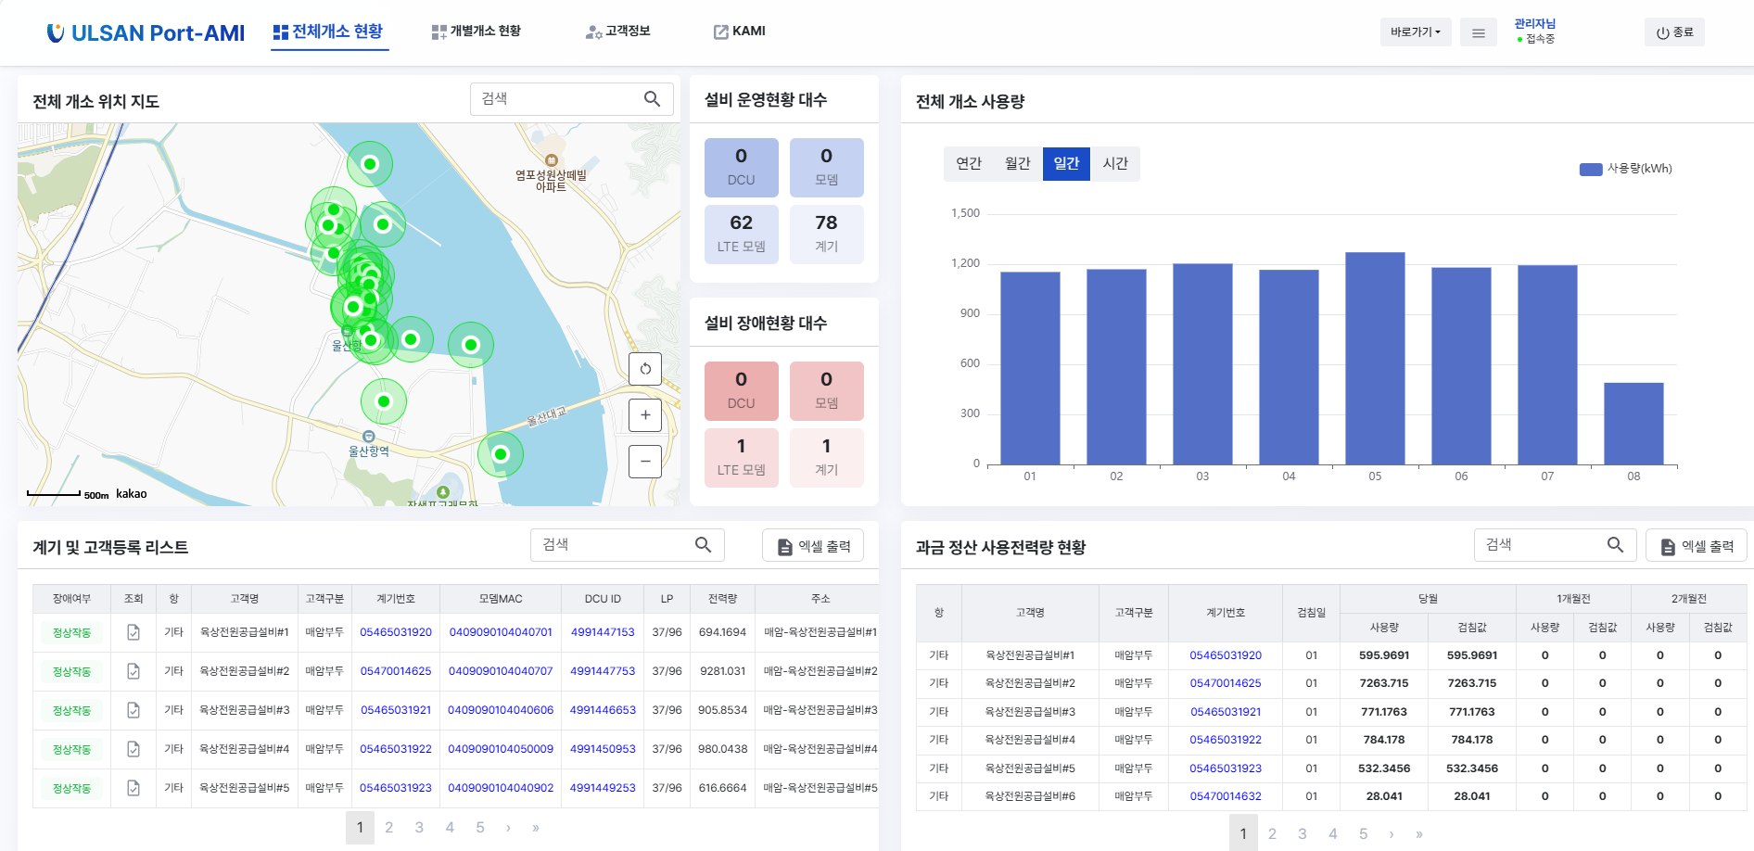Image resolution: width=1754 pixels, height=851 pixels.
Task: Open 조회 document icon for 설비#3 row
Action: [133, 710]
